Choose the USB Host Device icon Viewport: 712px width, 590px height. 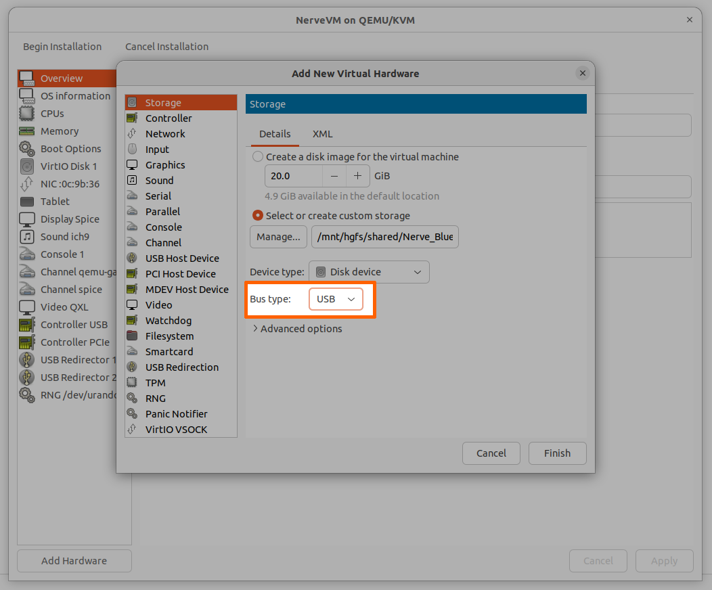(x=132, y=258)
